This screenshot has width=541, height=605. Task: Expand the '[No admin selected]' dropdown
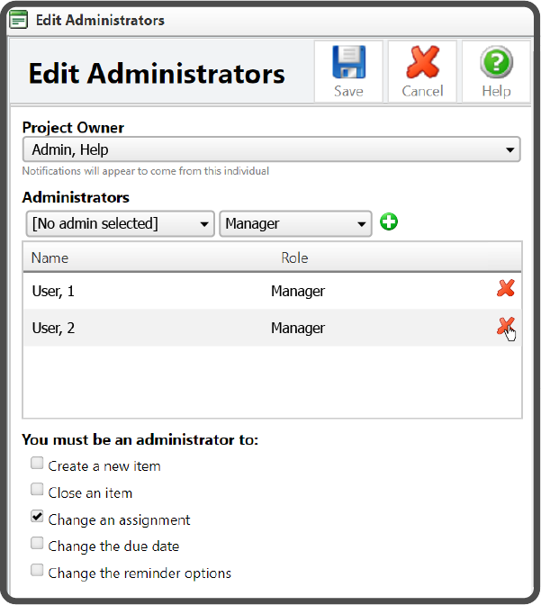tap(118, 223)
